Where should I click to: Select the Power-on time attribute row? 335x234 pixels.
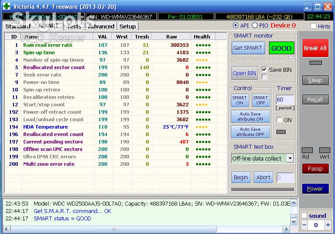tap(115, 82)
